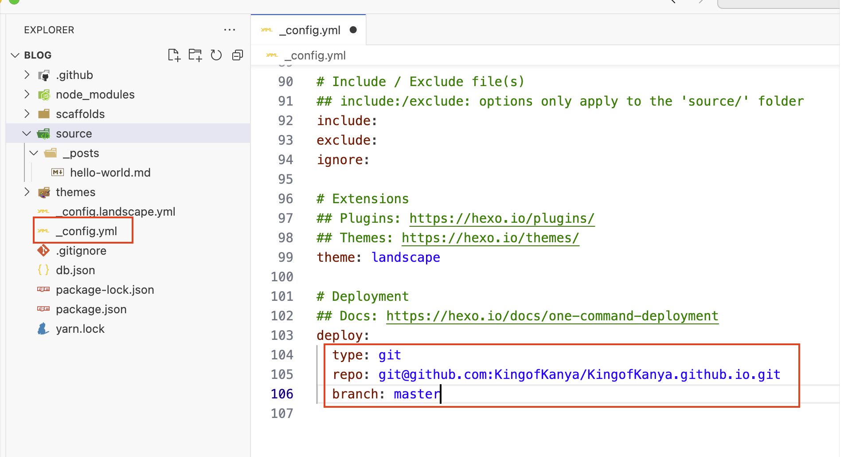Click the npm icon of package.json
The height and width of the screenshot is (457, 852).
coord(43,309)
